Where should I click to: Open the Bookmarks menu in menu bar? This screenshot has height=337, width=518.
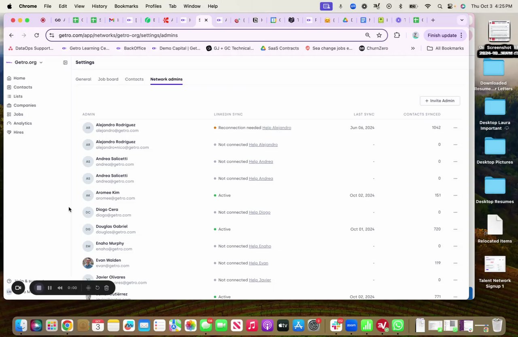[126, 6]
